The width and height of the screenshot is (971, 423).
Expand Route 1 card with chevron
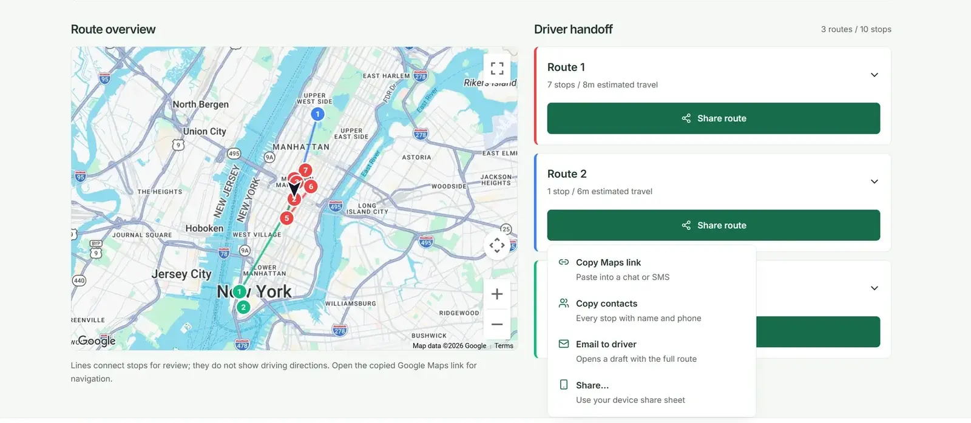(x=875, y=75)
